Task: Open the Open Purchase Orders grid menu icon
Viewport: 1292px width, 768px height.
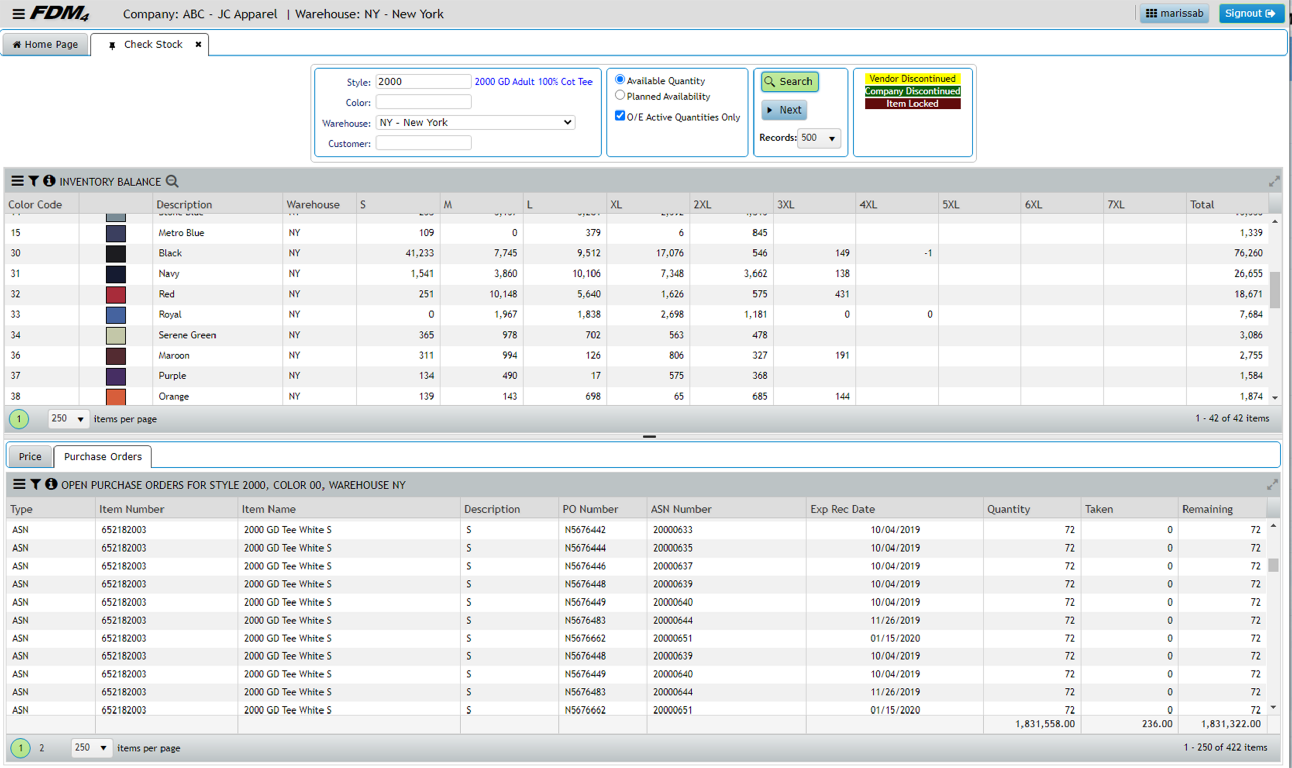Action: point(19,484)
